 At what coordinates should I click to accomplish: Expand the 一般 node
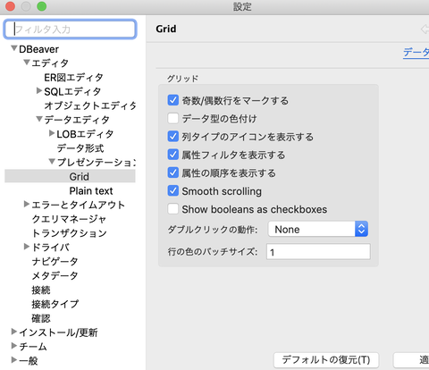(x=13, y=360)
